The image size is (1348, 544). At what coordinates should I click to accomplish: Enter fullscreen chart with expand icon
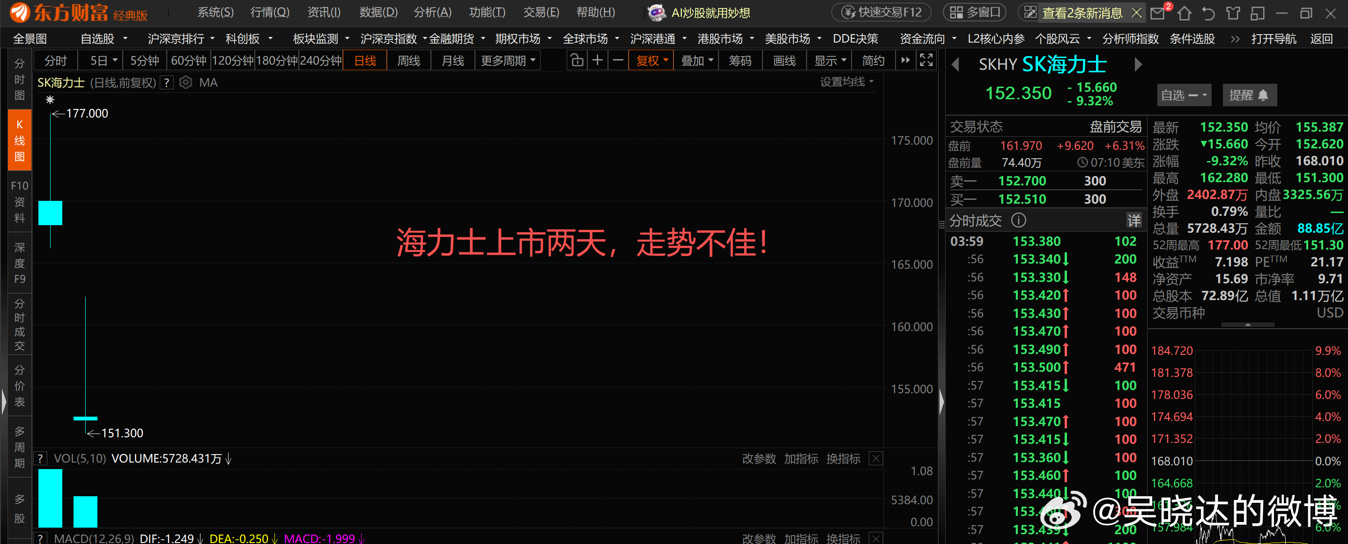926,61
